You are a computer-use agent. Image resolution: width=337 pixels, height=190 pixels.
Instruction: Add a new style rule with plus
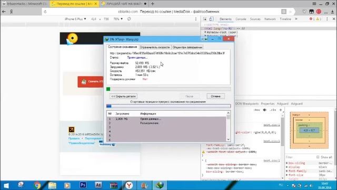[x=281, y=110]
